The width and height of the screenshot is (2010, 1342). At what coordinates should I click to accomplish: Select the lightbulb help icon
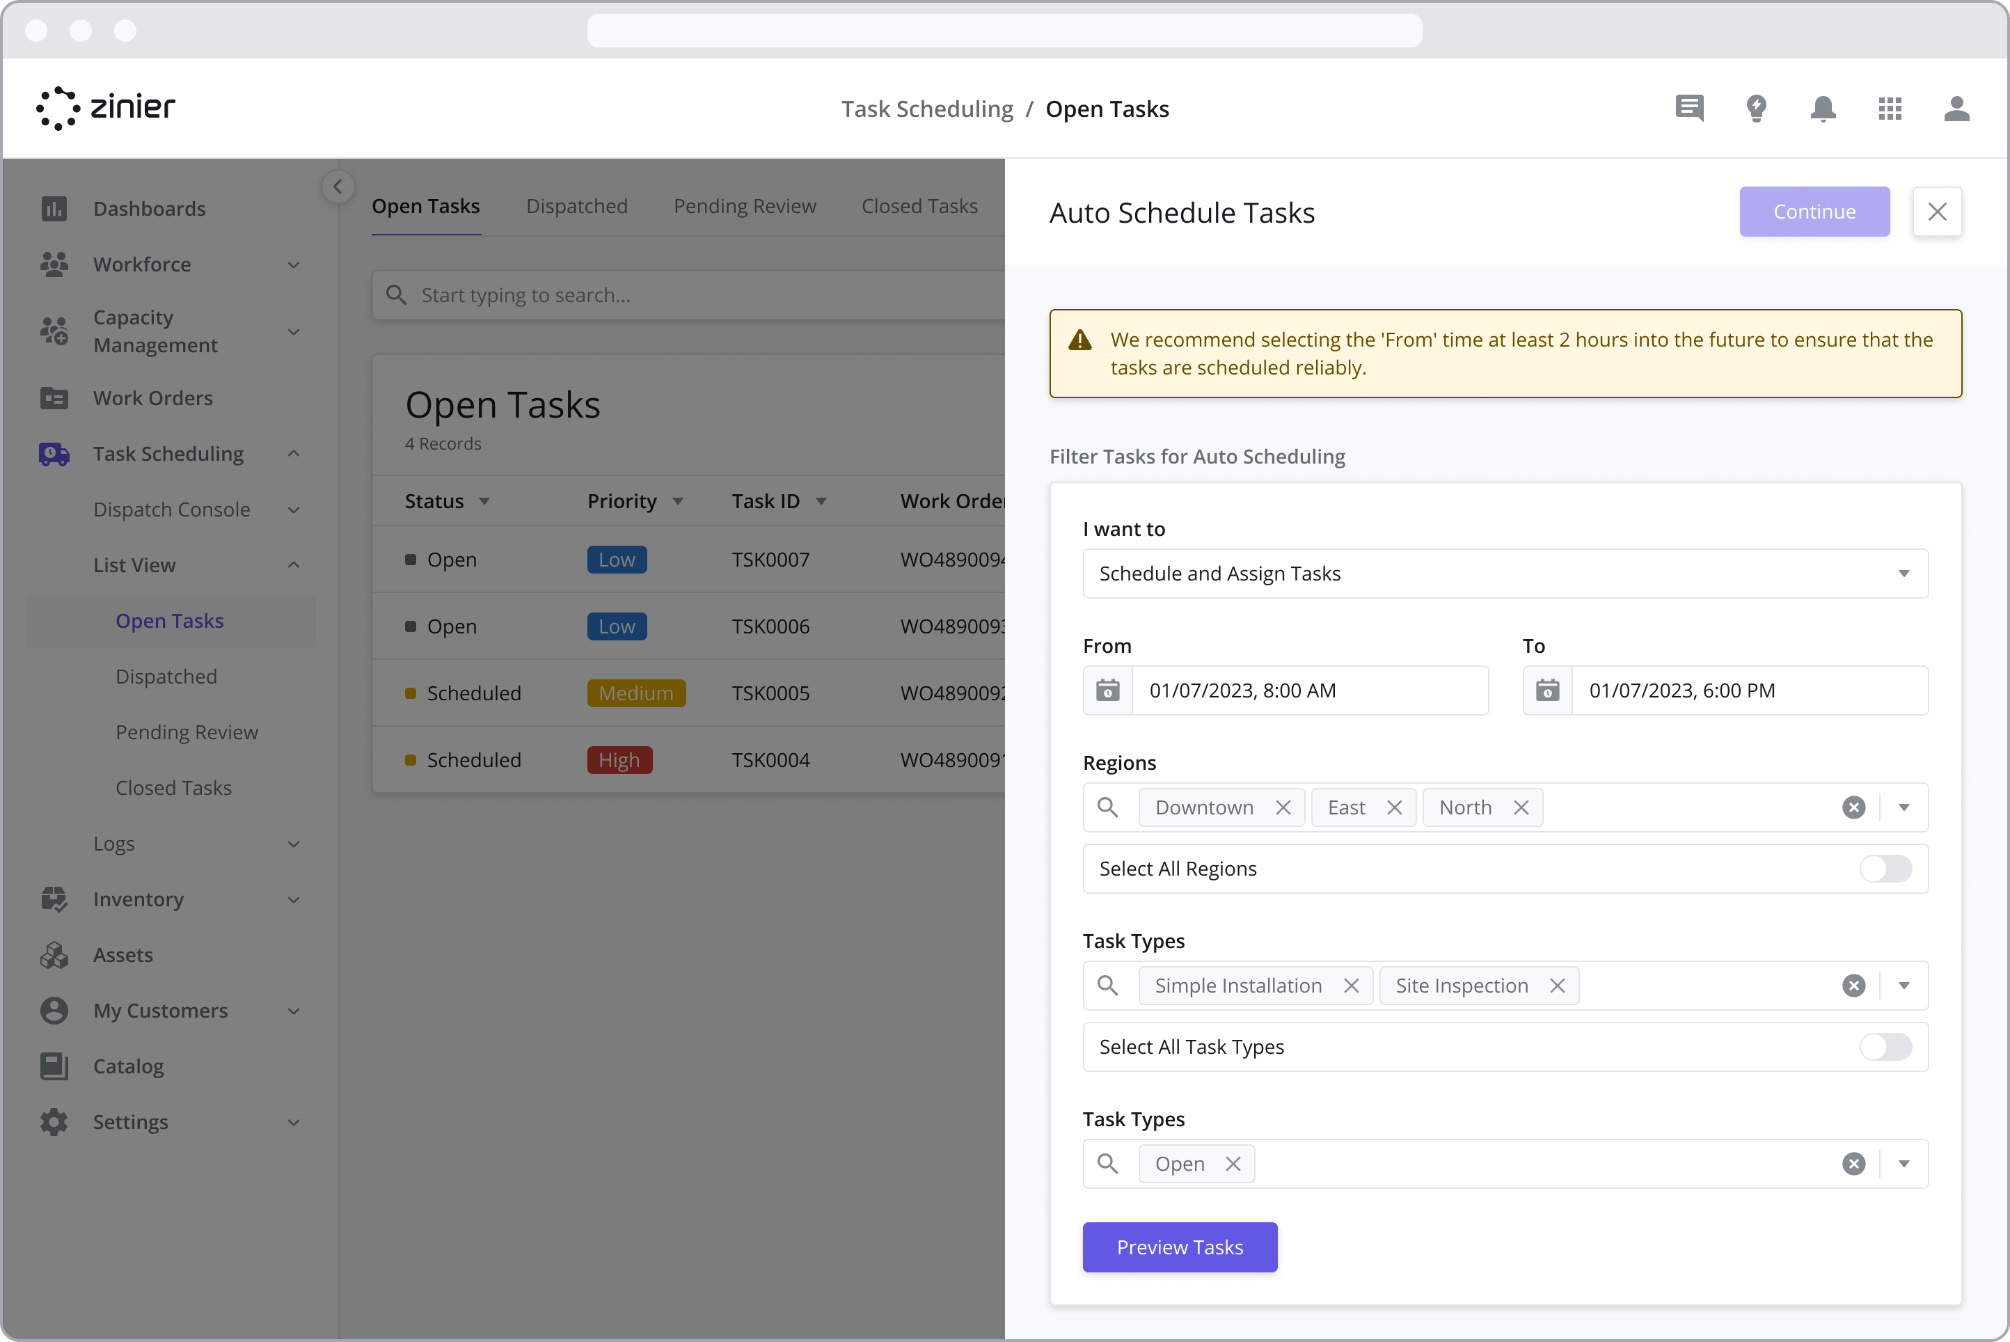(1756, 109)
